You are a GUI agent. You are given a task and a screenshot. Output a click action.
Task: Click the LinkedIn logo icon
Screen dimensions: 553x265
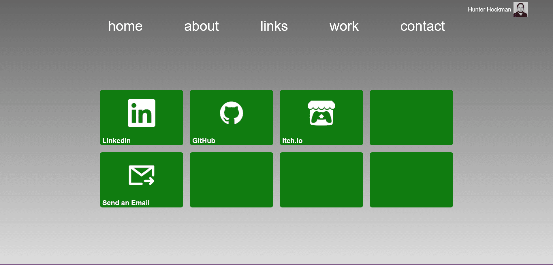[142, 113]
